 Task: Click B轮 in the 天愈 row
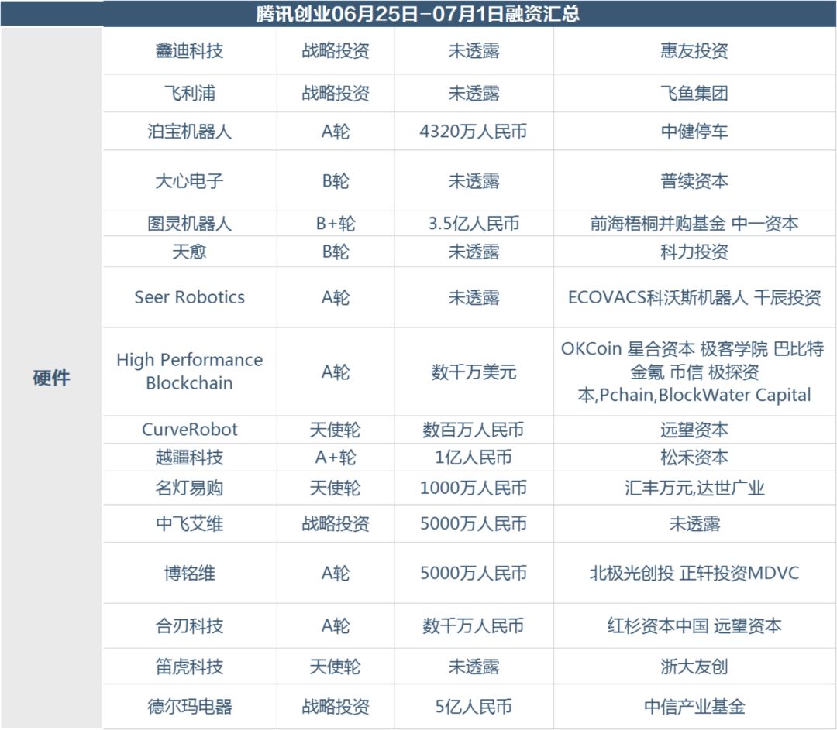[x=336, y=252]
